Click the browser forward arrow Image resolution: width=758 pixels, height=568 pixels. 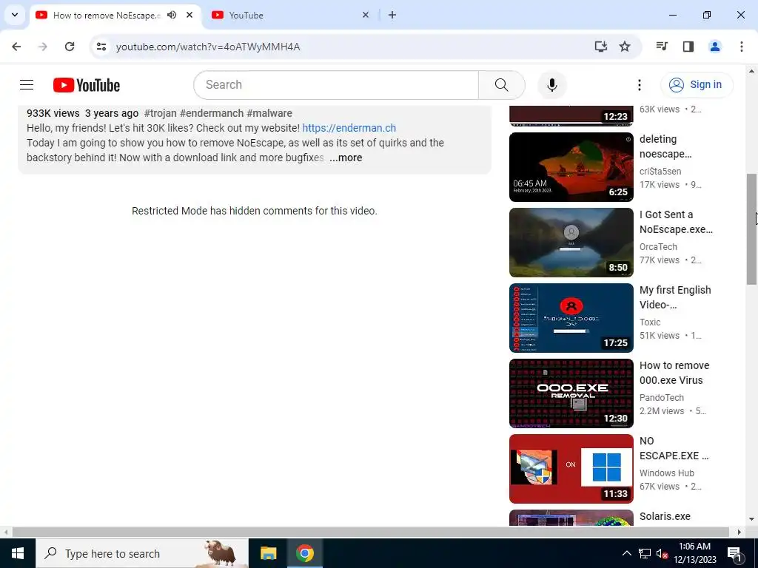click(42, 47)
